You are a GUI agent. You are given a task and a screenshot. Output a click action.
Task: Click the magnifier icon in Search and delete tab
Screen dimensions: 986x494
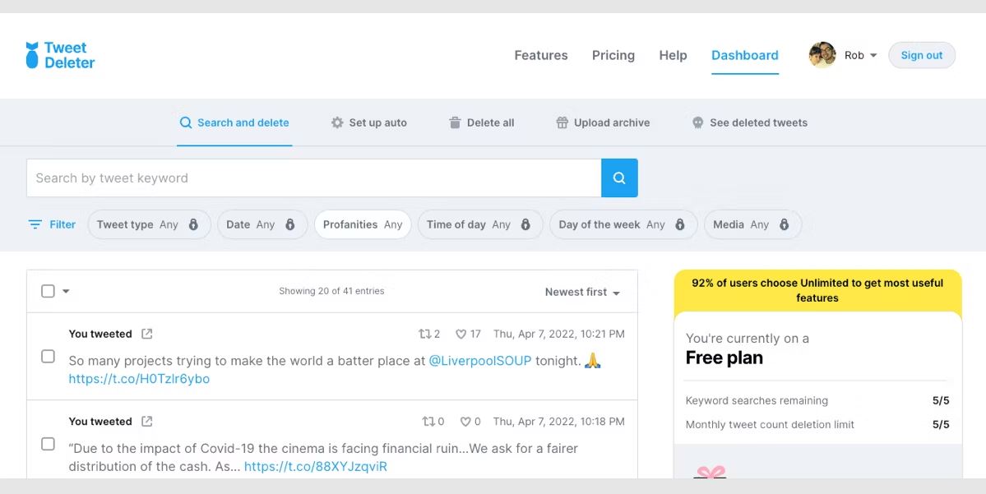coord(186,122)
